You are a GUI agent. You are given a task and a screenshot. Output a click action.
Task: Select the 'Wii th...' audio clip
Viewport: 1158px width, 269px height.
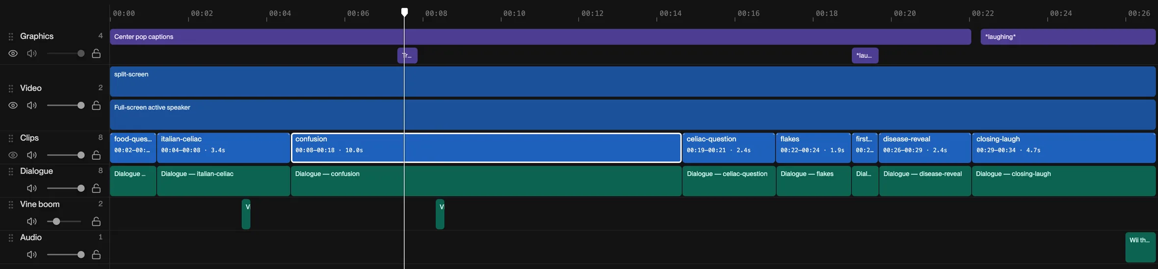pos(1140,247)
